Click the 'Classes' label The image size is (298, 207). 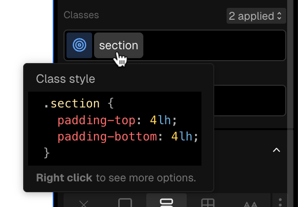81,15
